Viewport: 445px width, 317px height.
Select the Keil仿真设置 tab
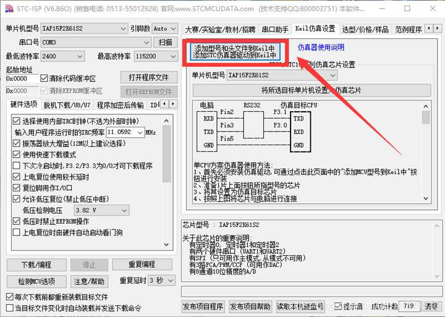point(315,28)
